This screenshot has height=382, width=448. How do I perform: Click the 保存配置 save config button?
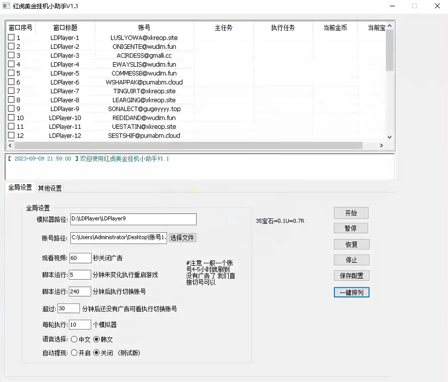tap(351, 276)
